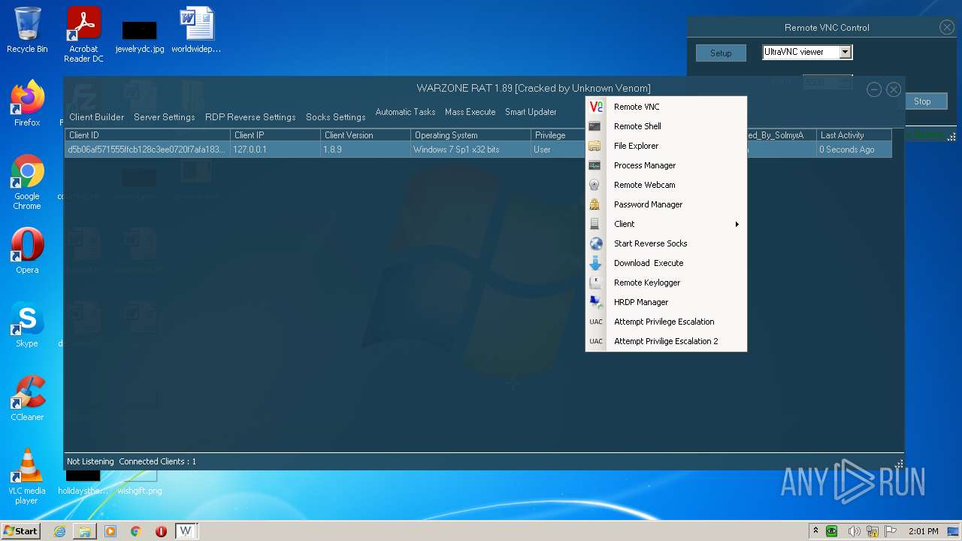Sort by Last Activity column header
Image resolution: width=962 pixels, height=541 pixels.
click(854, 135)
